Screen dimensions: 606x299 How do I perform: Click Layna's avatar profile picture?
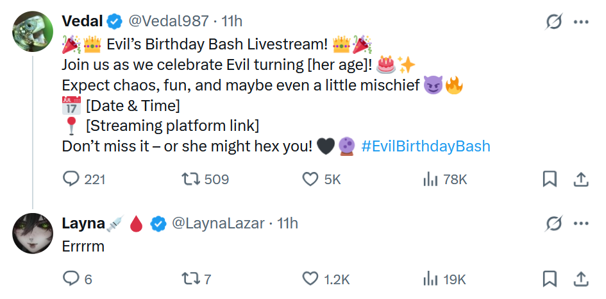coord(33,234)
